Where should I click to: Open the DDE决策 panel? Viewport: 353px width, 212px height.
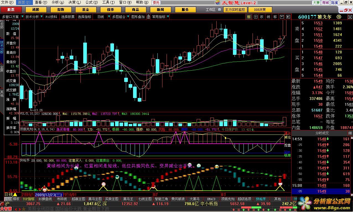260,9
